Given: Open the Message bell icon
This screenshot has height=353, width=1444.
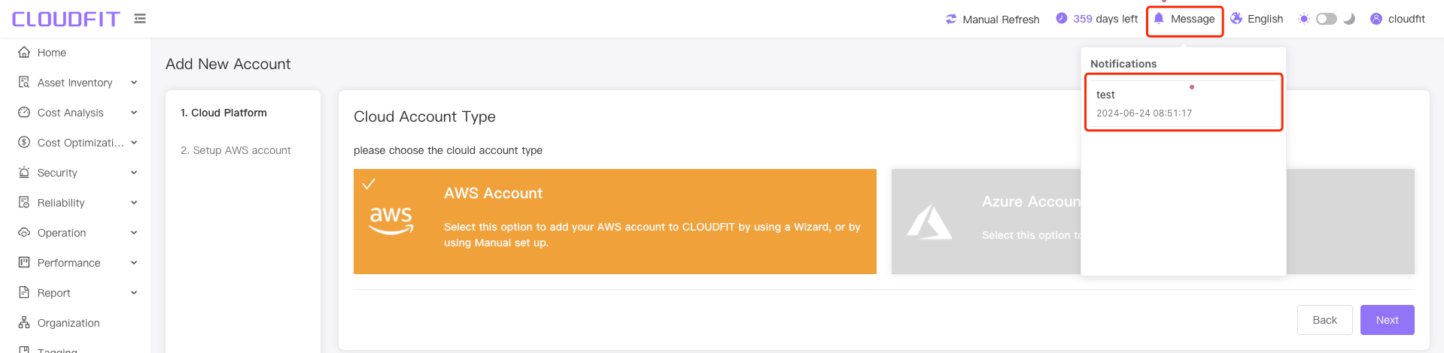Looking at the screenshot, I should [x=1159, y=19].
